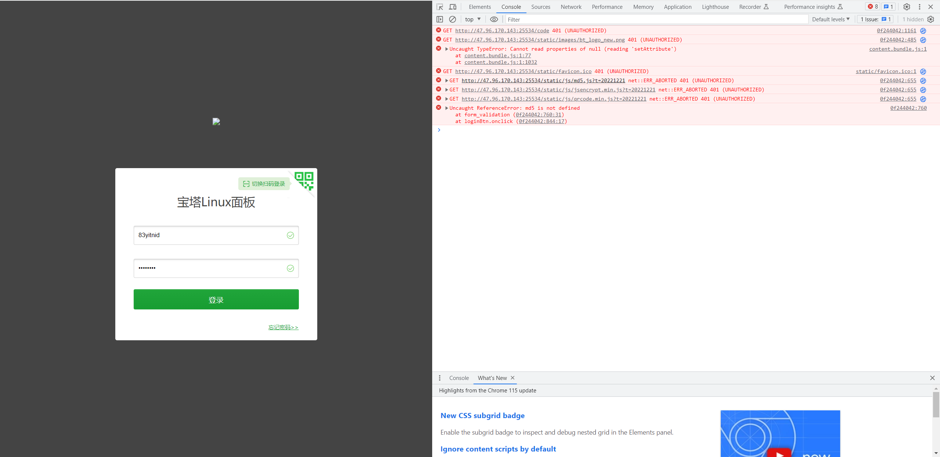The image size is (940, 457).
Task: Click the What's New video thumbnail
Action: (780, 434)
